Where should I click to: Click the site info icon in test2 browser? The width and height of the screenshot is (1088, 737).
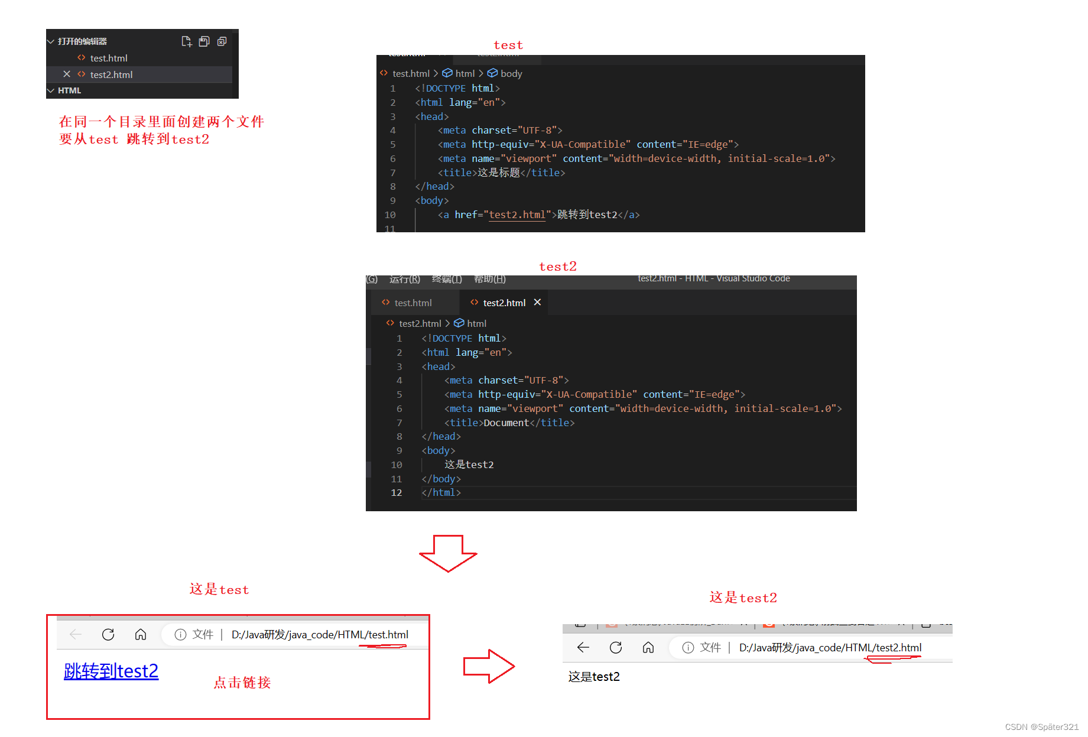[688, 647]
